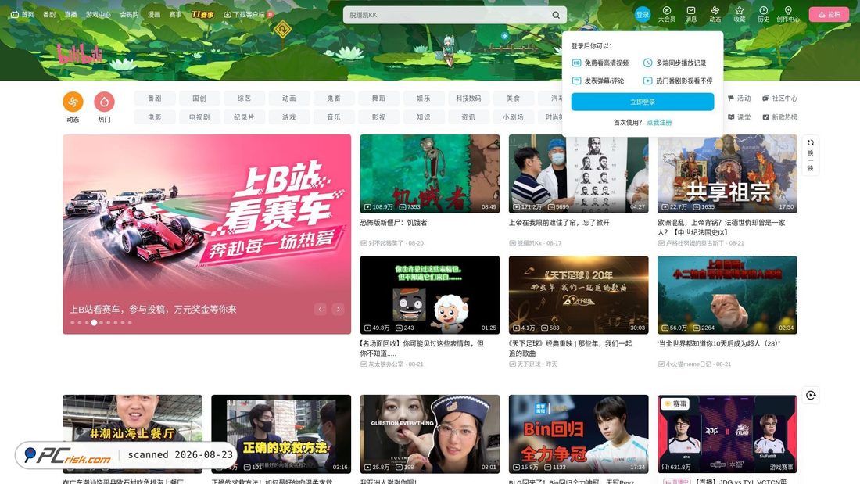This screenshot has height=484, width=860.
Task: Open the 电视剧 category
Action: click(x=199, y=117)
